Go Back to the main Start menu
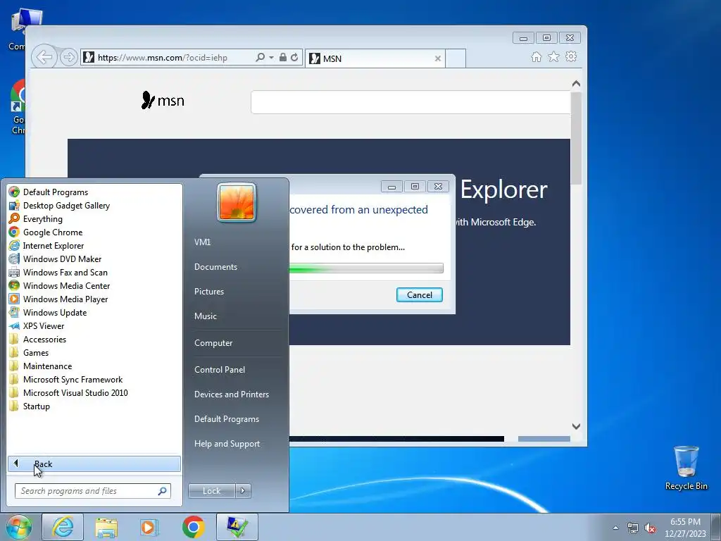 94,464
